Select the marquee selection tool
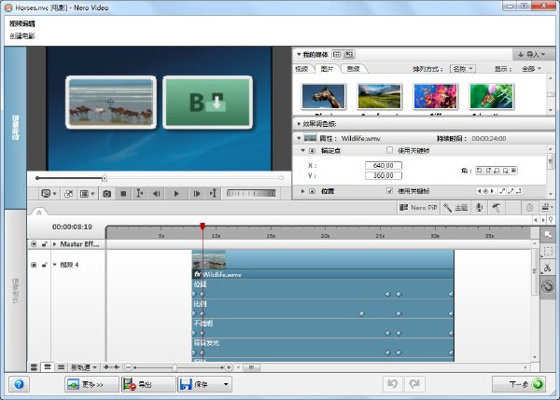 [548, 251]
